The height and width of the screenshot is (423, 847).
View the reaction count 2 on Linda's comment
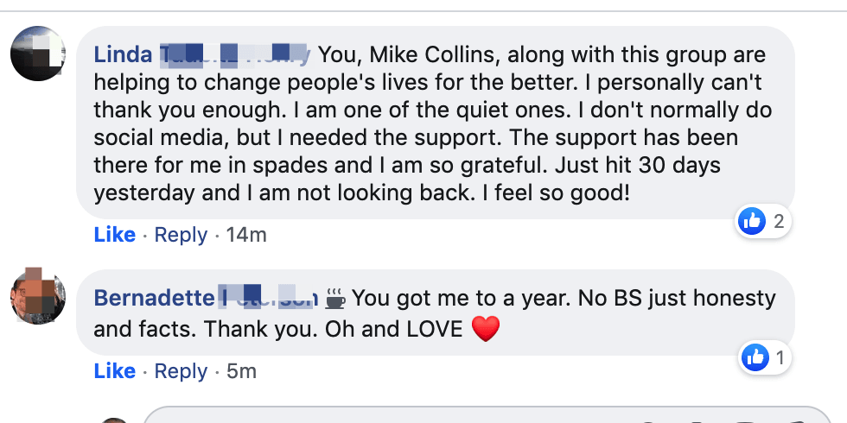pyautogui.click(x=779, y=222)
